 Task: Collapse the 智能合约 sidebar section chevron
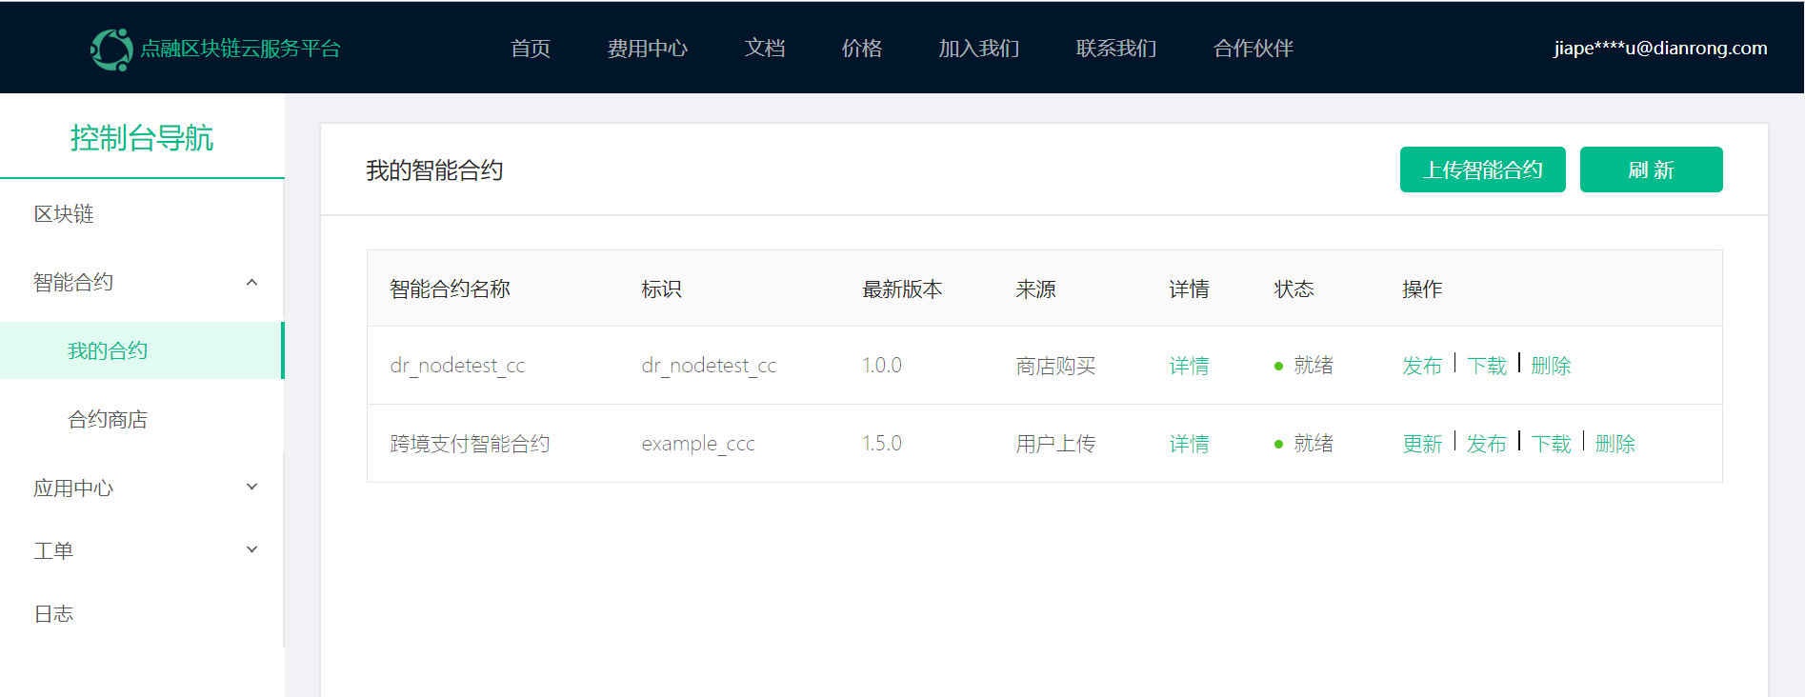pyautogui.click(x=251, y=282)
